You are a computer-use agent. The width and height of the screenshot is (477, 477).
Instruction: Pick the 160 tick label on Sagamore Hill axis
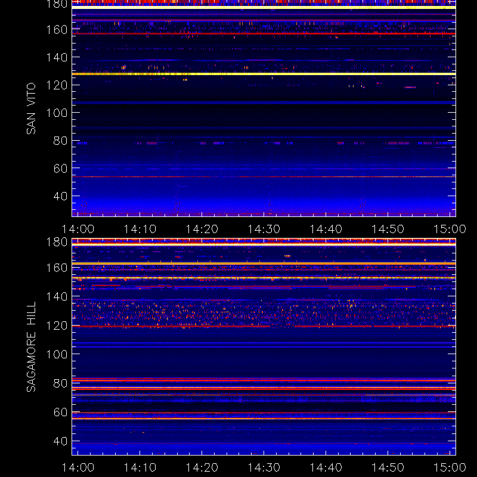tap(57, 268)
